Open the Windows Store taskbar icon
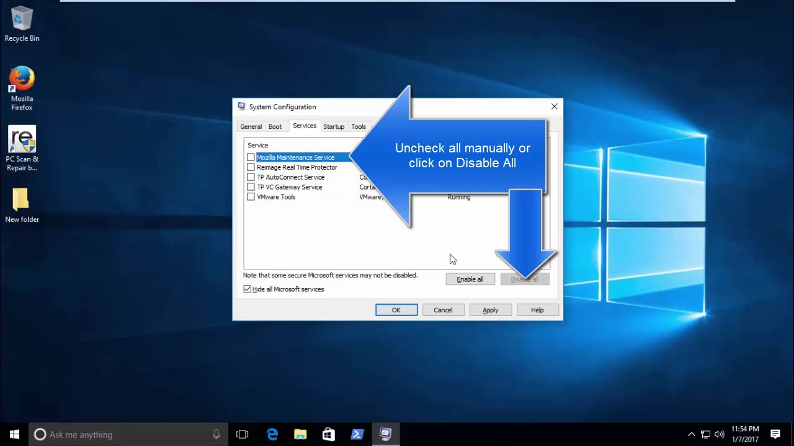794x446 pixels. tap(329, 434)
